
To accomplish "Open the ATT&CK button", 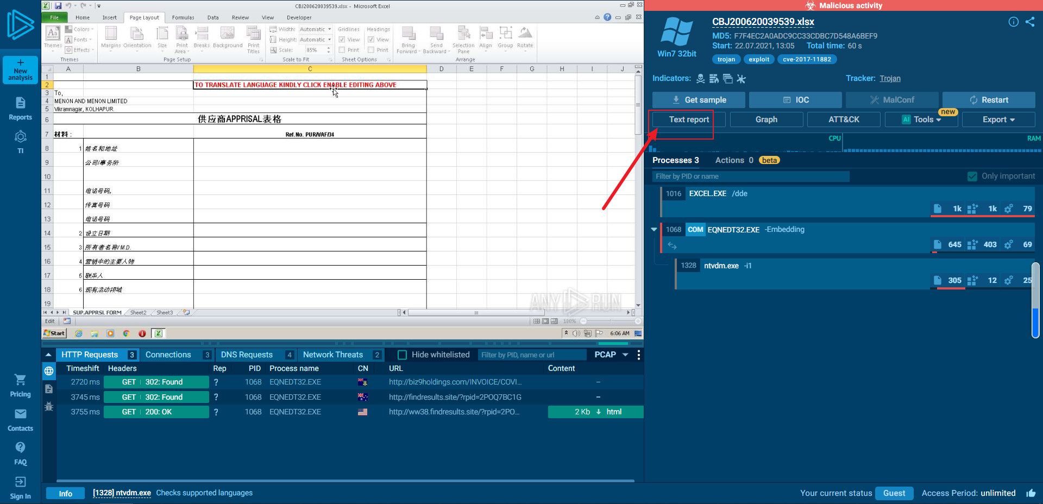I will click(844, 119).
